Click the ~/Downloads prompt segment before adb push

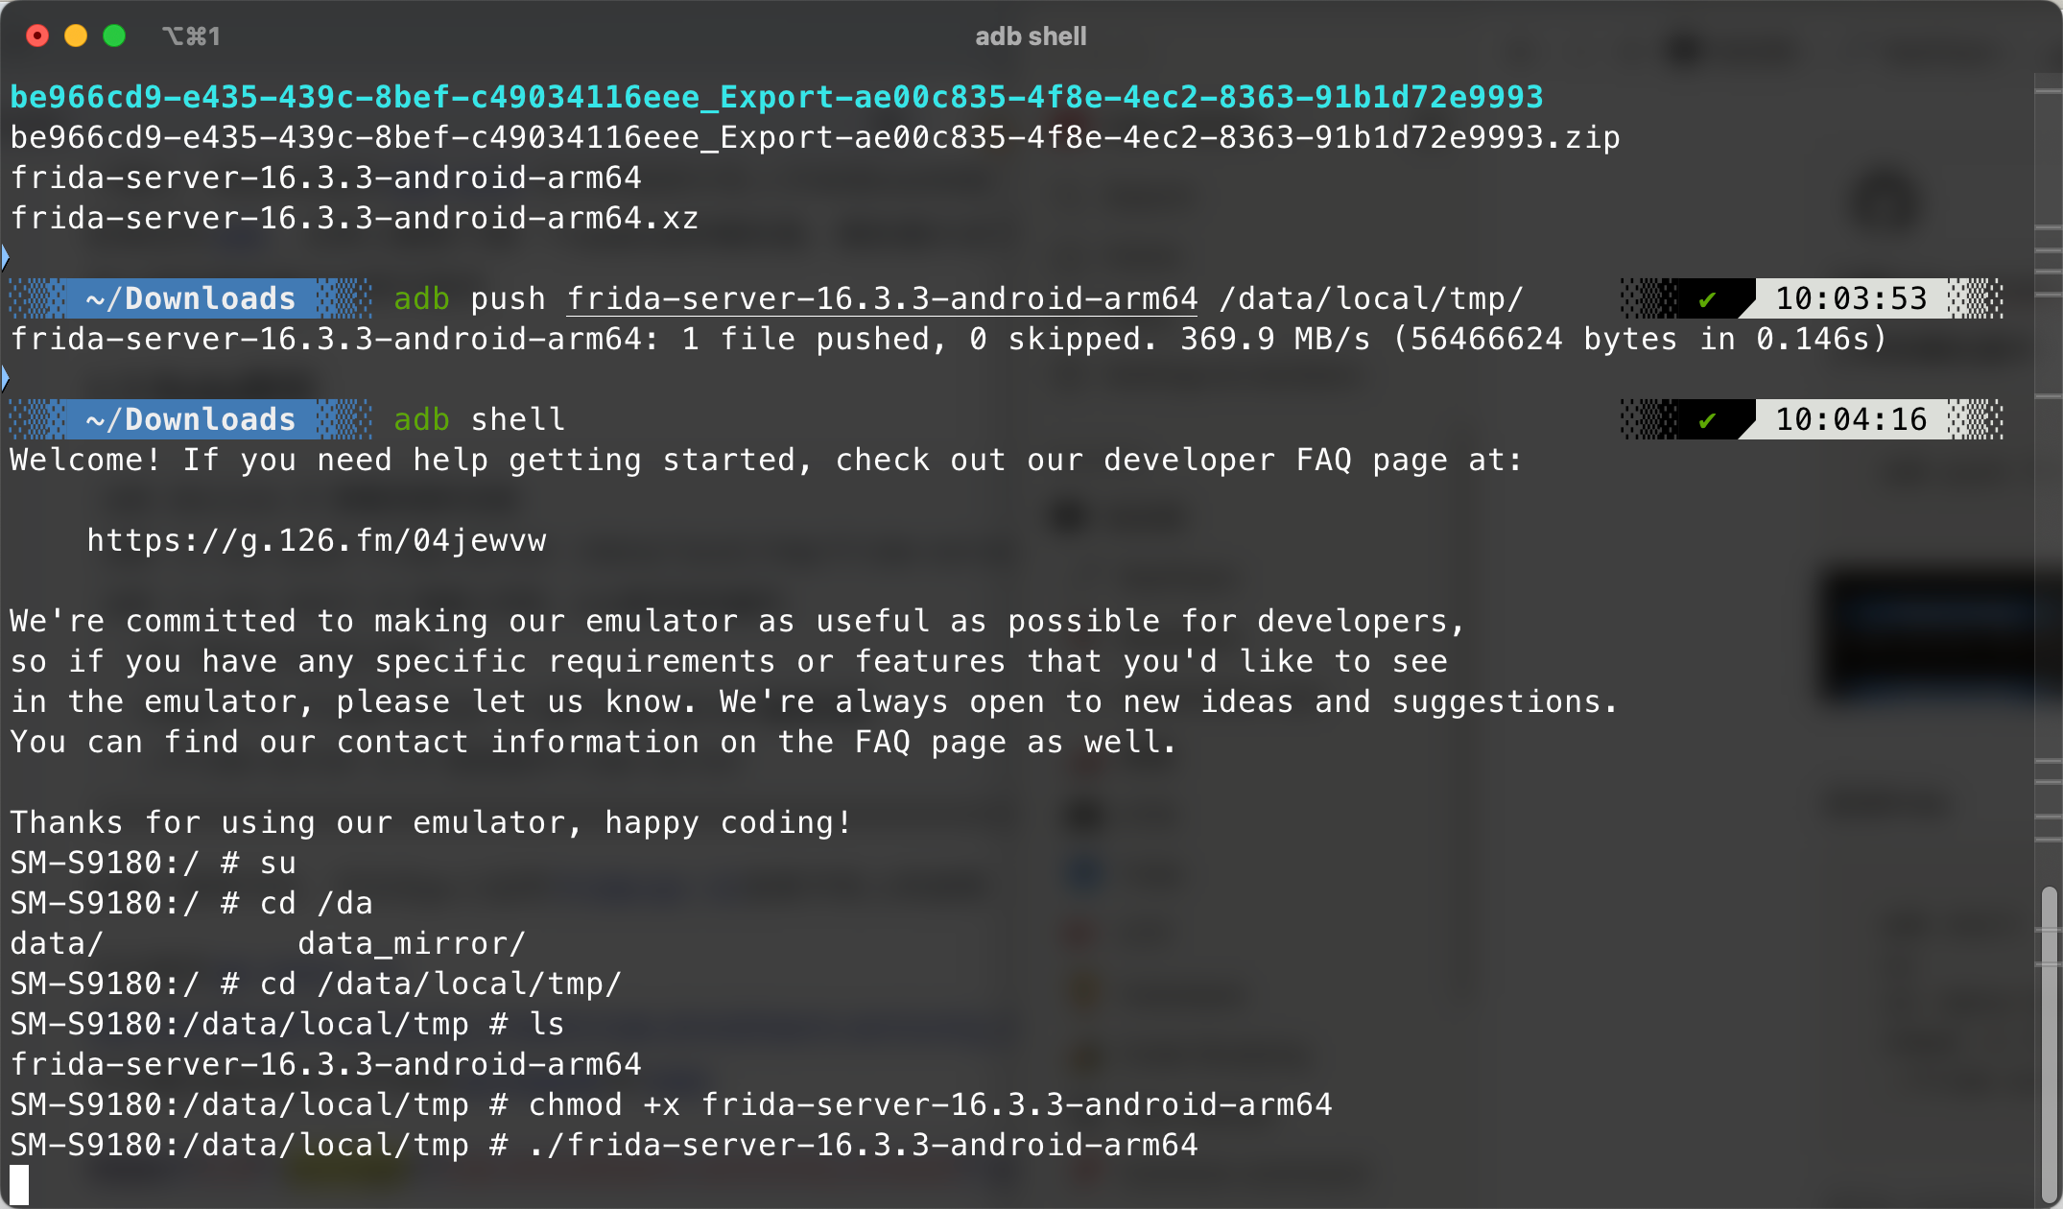[x=191, y=299]
